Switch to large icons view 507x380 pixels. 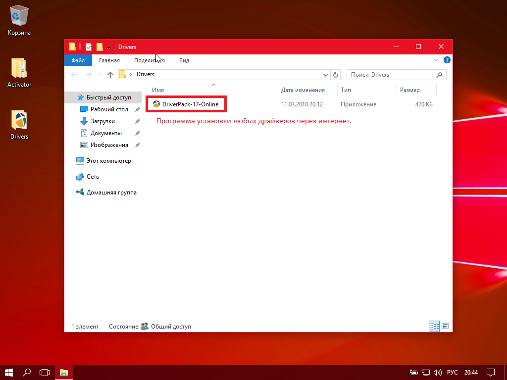pos(445,327)
